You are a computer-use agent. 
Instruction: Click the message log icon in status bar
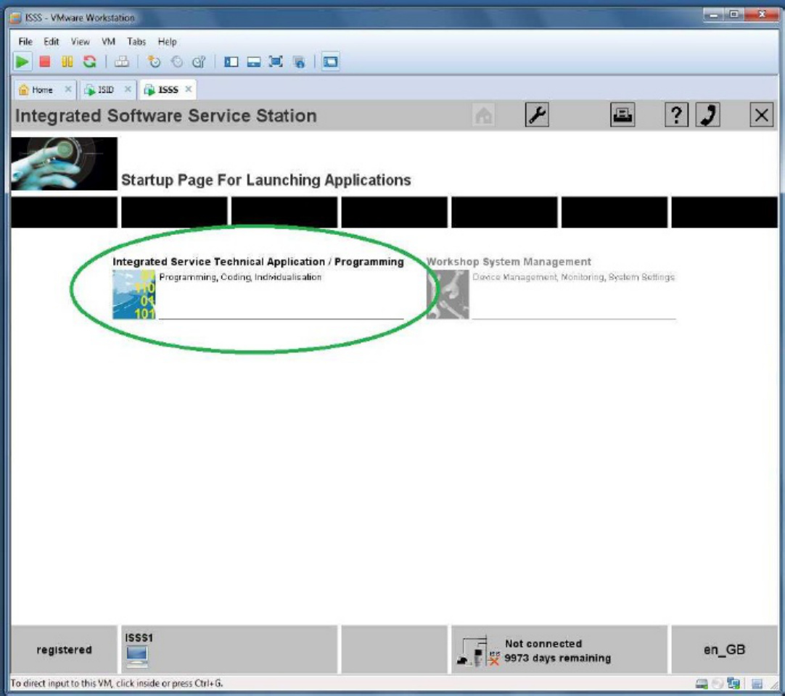click(757, 684)
